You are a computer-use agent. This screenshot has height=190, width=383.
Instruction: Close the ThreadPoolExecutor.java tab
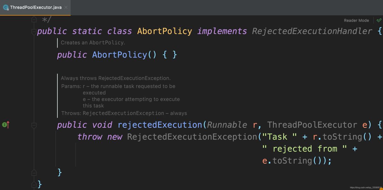(66, 7)
